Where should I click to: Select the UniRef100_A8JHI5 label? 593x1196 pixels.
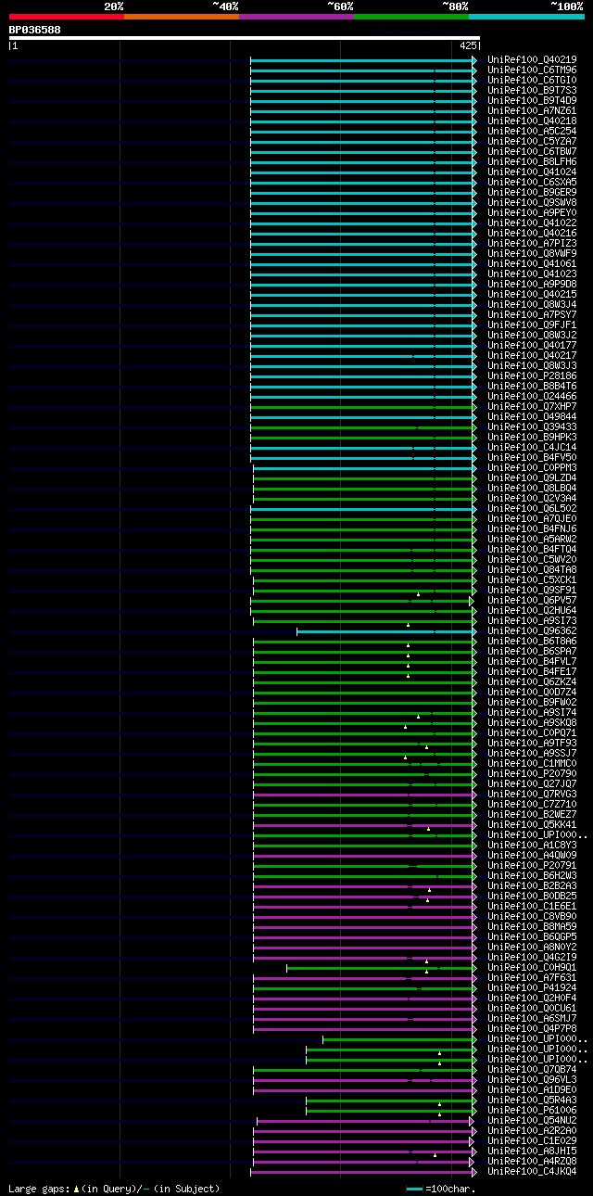pyautogui.click(x=532, y=1151)
